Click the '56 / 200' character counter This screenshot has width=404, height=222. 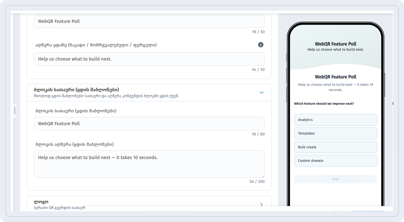(x=257, y=182)
